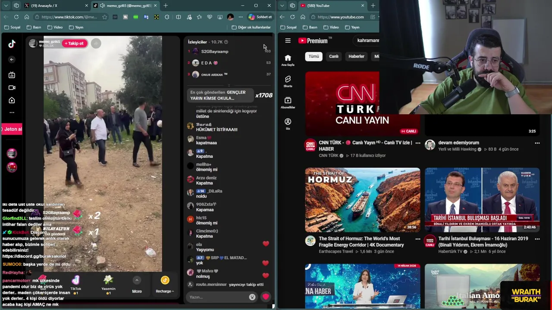This screenshot has width=552, height=310.
Task: Open the Basın bookmarks folder in left browser
Action: (x=34, y=27)
